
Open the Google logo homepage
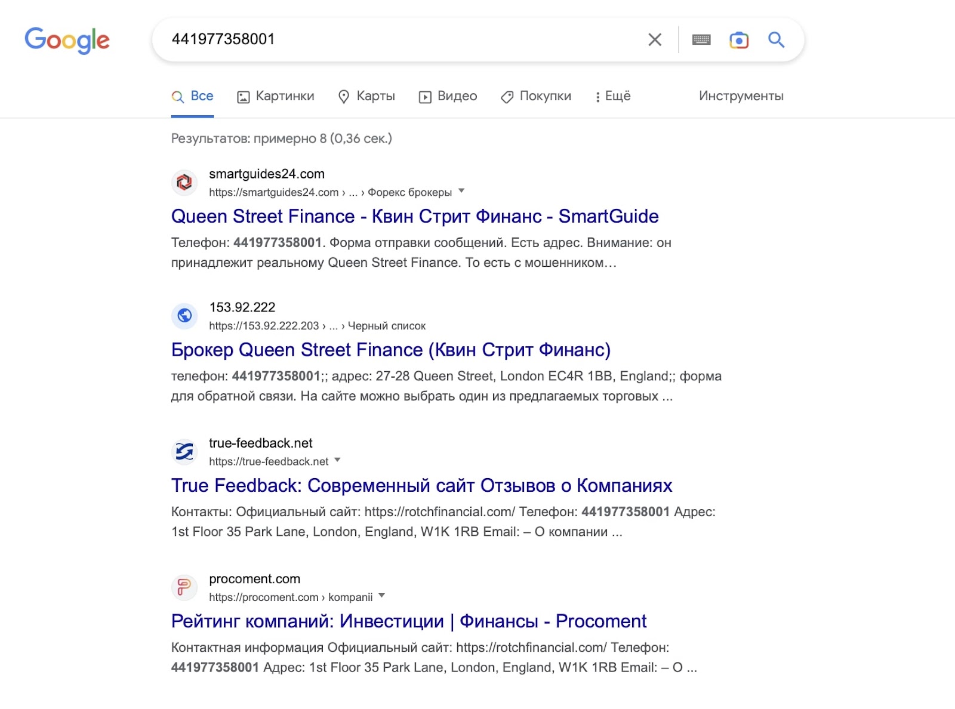[x=67, y=40]
